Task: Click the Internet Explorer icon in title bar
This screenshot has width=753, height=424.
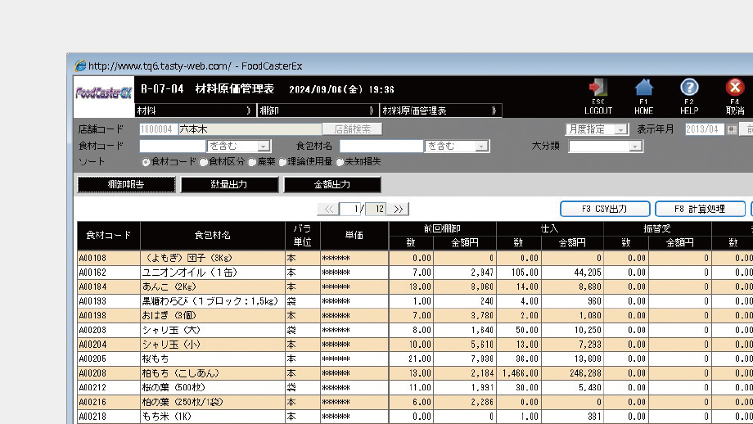Action: pyautogui.click(x=80, y=65)
